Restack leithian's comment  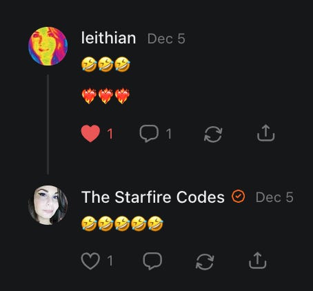coord(213,134)
